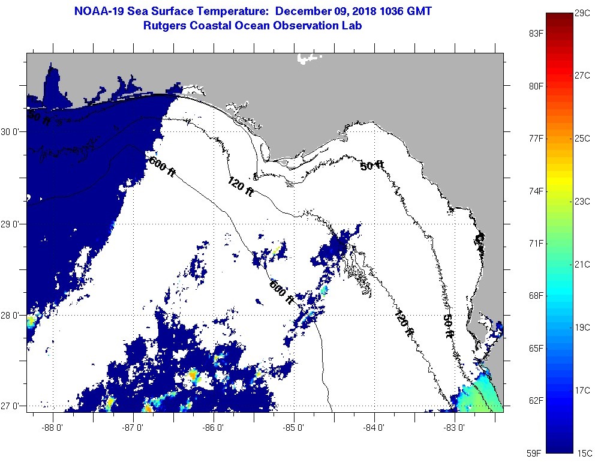The width and height of the screenshot is (595, 462).
Task: Click the upper 120 ft depth contour label
Action: coord(240,186)
